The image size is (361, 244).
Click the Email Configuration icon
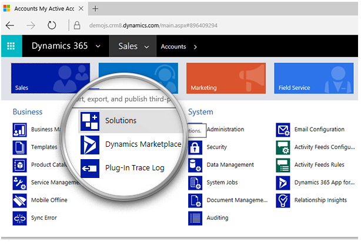tap(283, 130)
